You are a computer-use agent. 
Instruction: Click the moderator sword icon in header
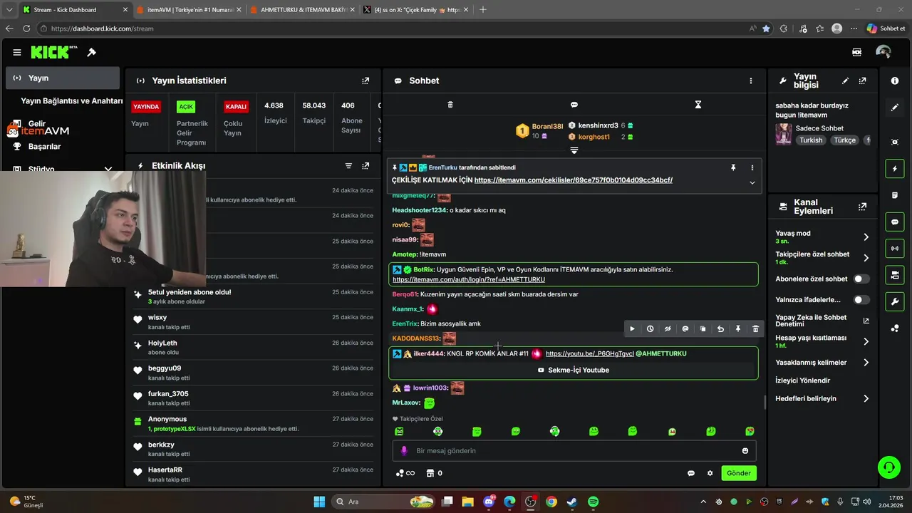click(91, 52)
